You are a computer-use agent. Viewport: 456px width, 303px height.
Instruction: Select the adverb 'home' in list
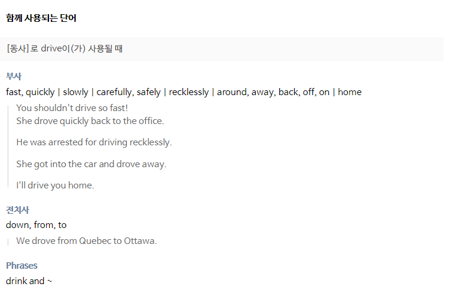(350, 92)
